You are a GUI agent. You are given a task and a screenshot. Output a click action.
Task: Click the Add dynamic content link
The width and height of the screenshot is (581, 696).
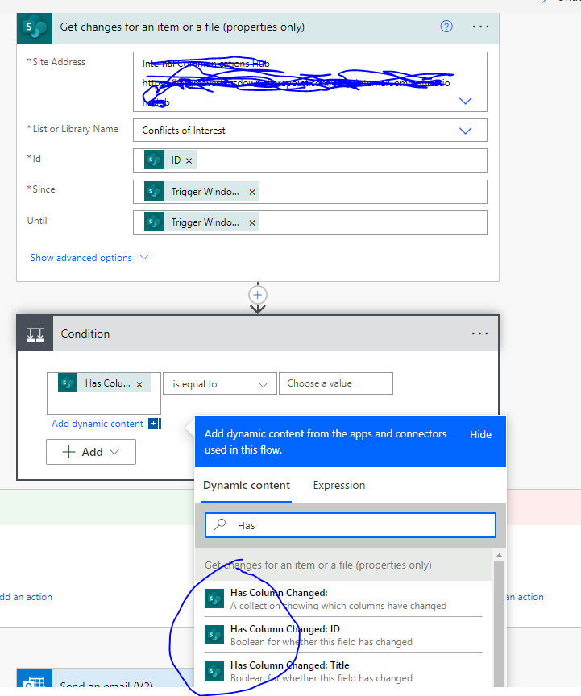click(98, 424)
